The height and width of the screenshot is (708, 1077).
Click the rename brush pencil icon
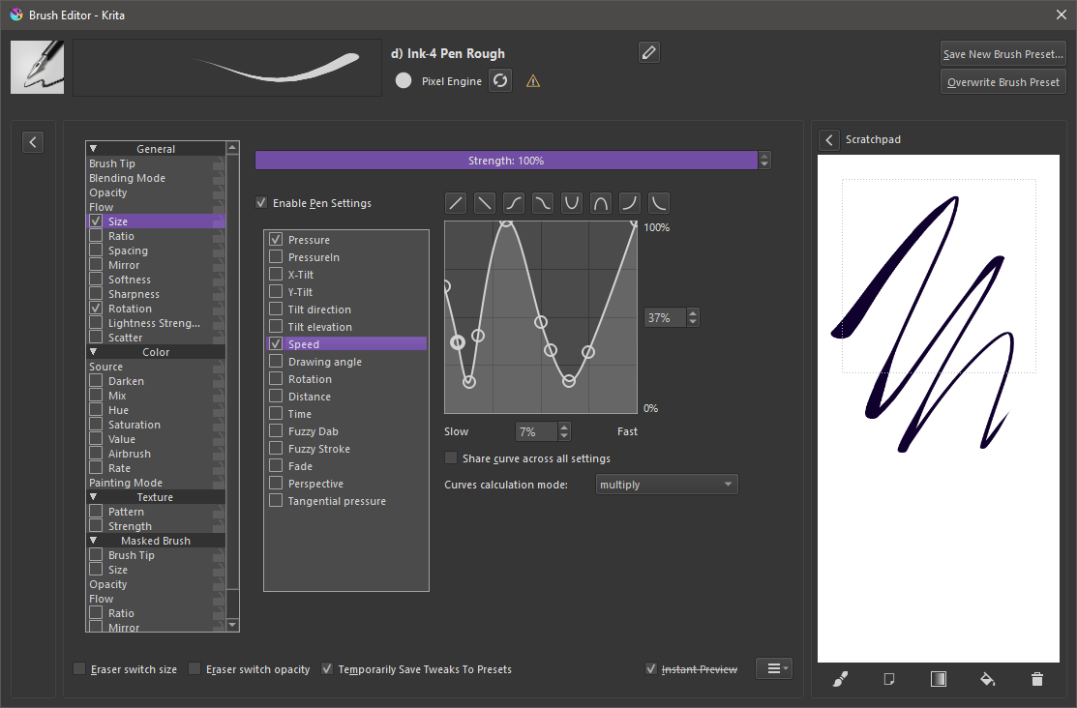(x=649, y=52)
